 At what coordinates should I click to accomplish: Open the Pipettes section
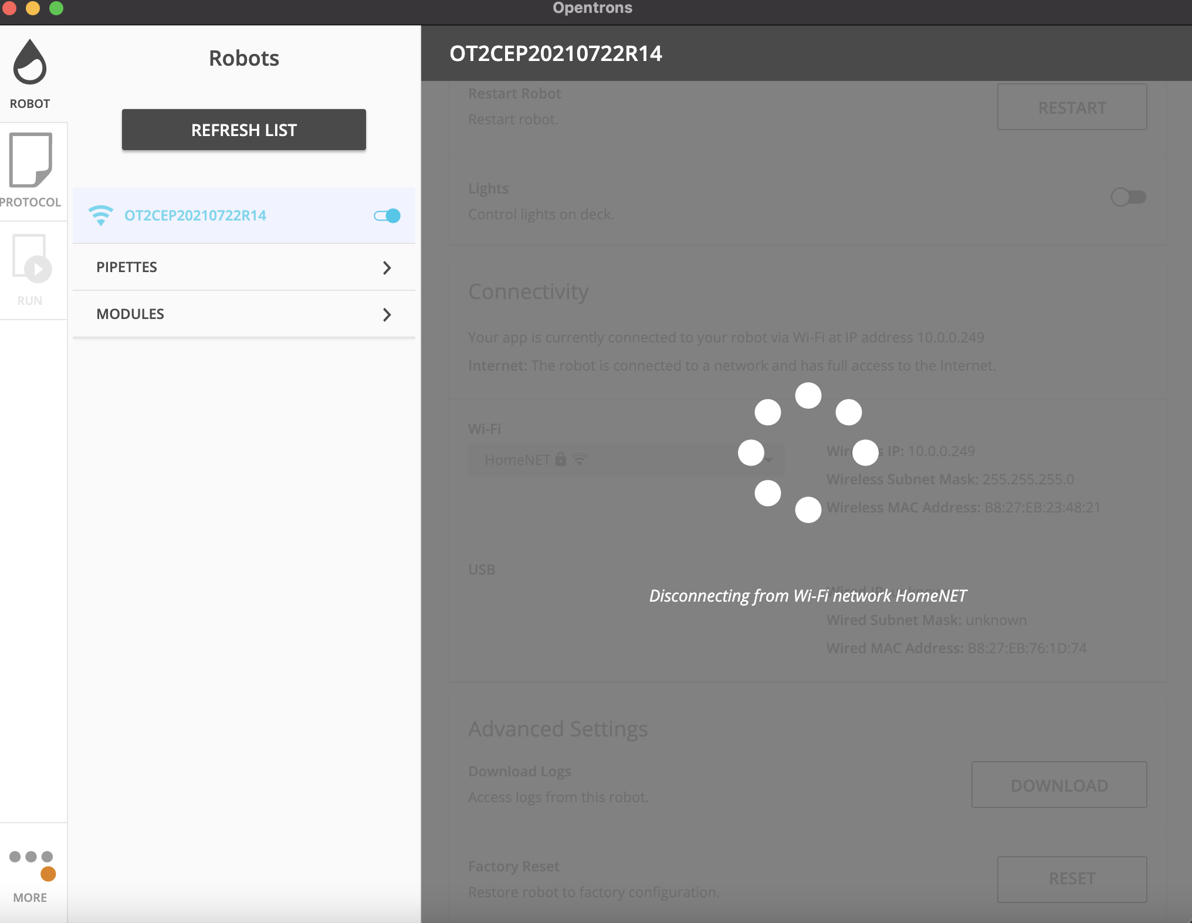click(244, 267)
